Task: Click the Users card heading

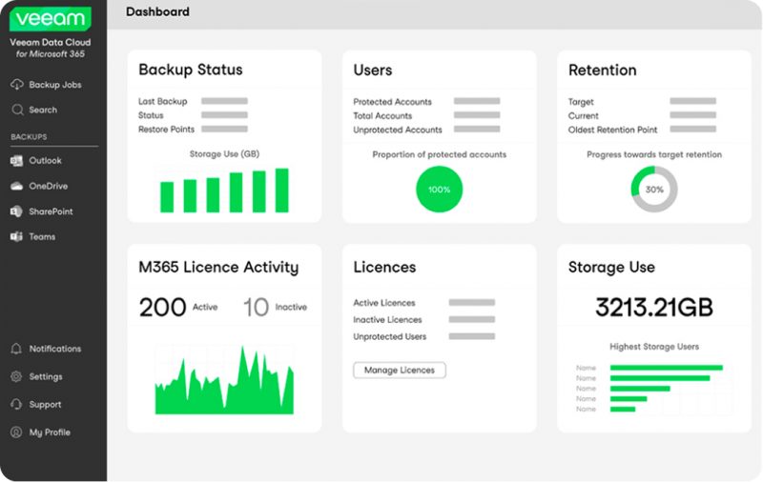Action: click(373, 70)
